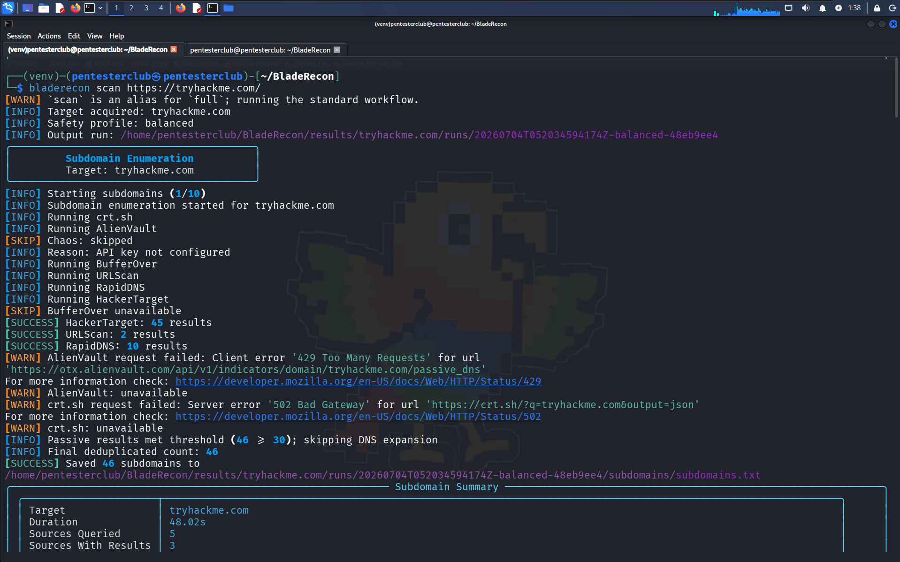Click the summary target value tryhackme.com
Viewport: 900px width, 562px height.
209,510
